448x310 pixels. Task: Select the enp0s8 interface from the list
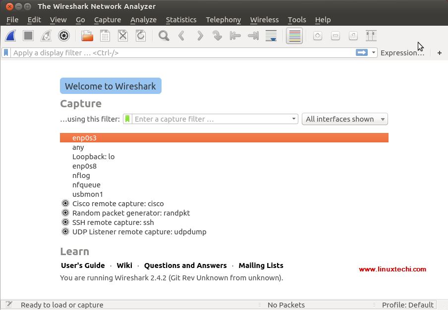pos(84,166)
